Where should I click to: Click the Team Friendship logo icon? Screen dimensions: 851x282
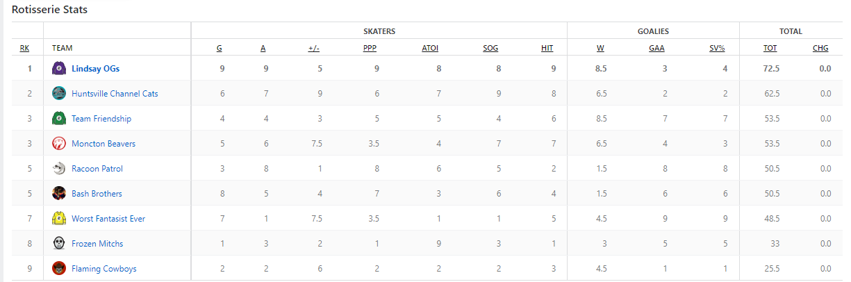point(59,119)
